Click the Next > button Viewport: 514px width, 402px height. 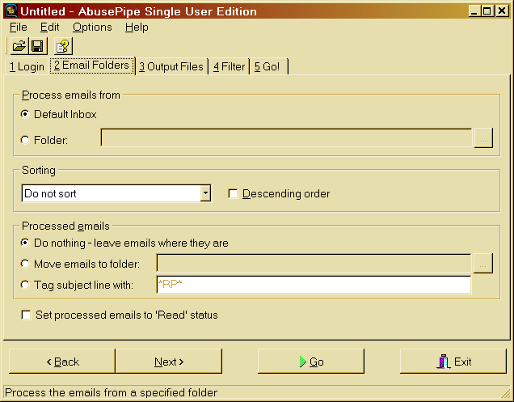pyautogui.click(x=169, y=362)
